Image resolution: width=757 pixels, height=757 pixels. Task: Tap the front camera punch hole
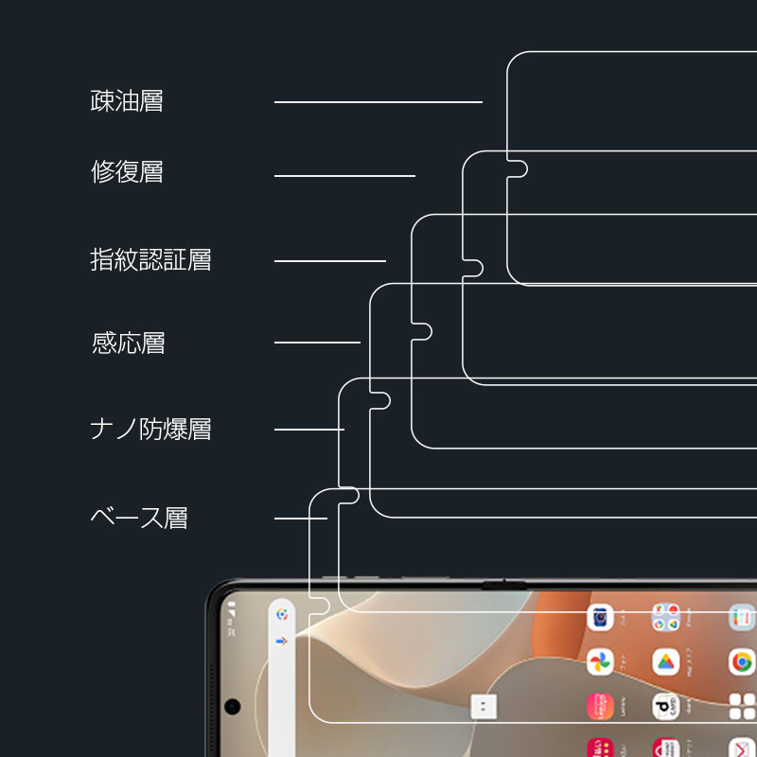point(233,706)
